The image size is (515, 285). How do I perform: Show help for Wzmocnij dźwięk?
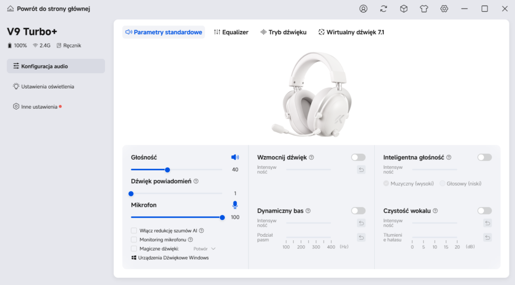(x=311, y=157)
